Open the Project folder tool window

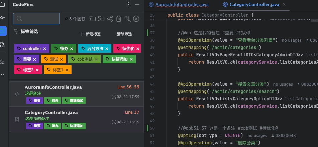[x=2, y=4]
